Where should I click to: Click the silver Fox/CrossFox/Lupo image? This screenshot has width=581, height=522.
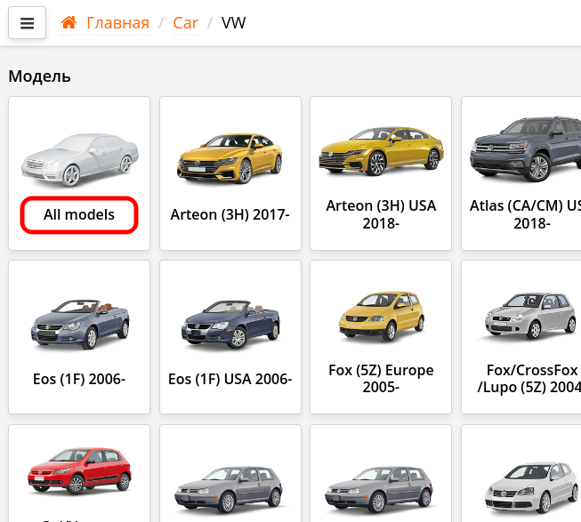tap(531, 316)
